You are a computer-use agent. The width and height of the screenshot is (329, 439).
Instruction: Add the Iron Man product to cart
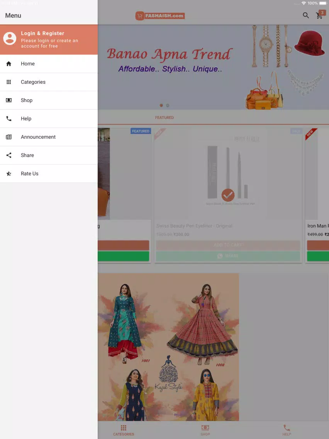(318, 245)
